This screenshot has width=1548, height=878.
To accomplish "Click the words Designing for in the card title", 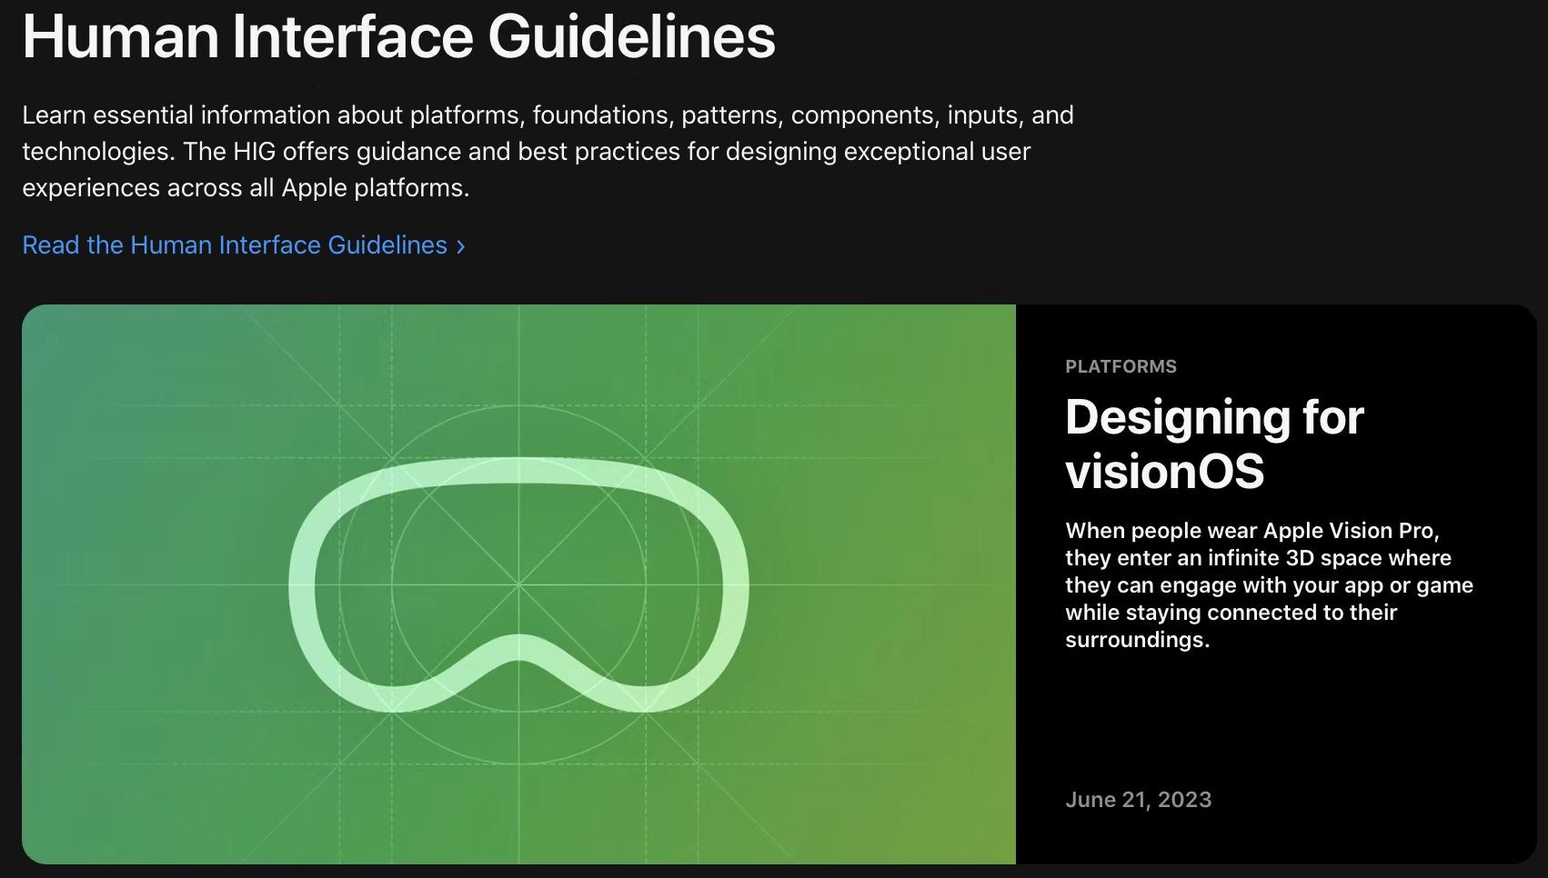I will [x=1213, y=417].
